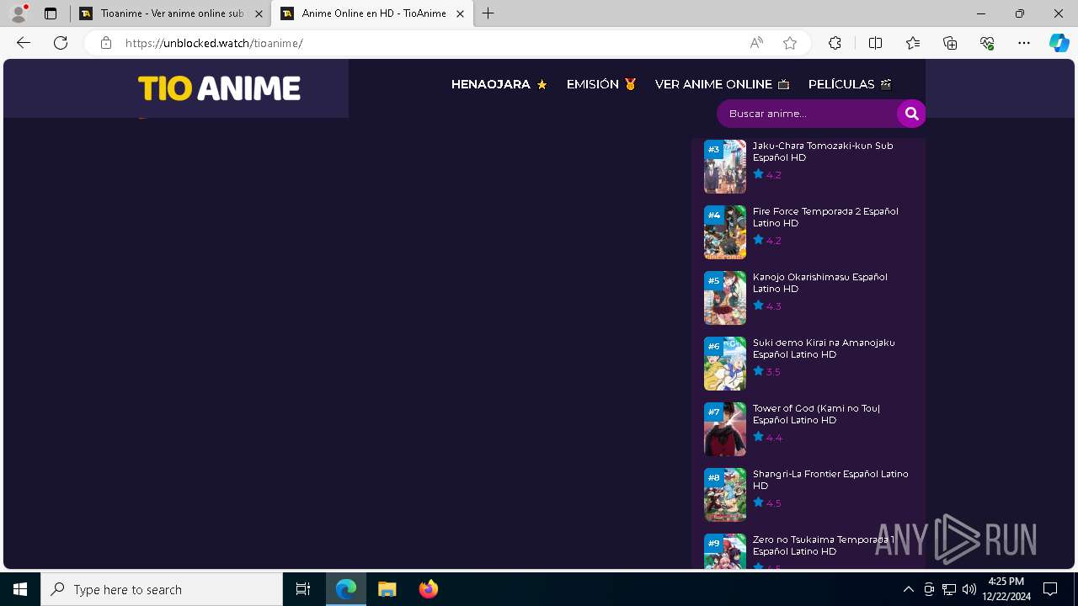Open the PELÍCULAS menu item
This screenshot has height=606, width=1078.
click(850, 84)
